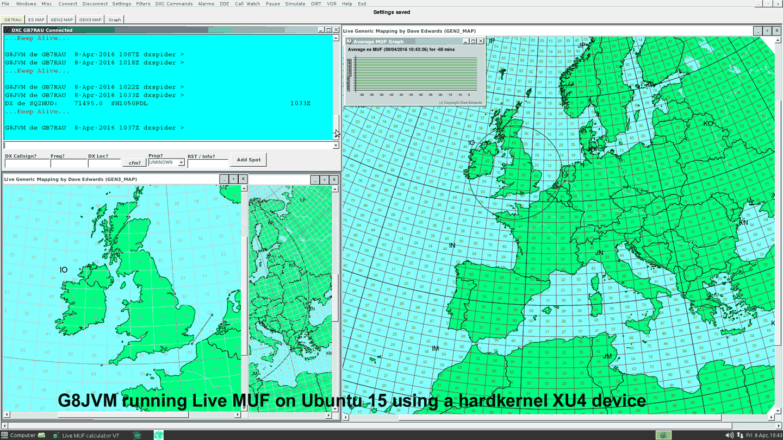
Task: Open the Filters menu
Action: point(143,4)
